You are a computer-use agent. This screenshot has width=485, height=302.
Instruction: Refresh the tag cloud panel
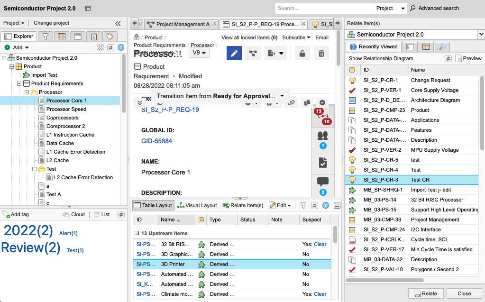(121, 214)
